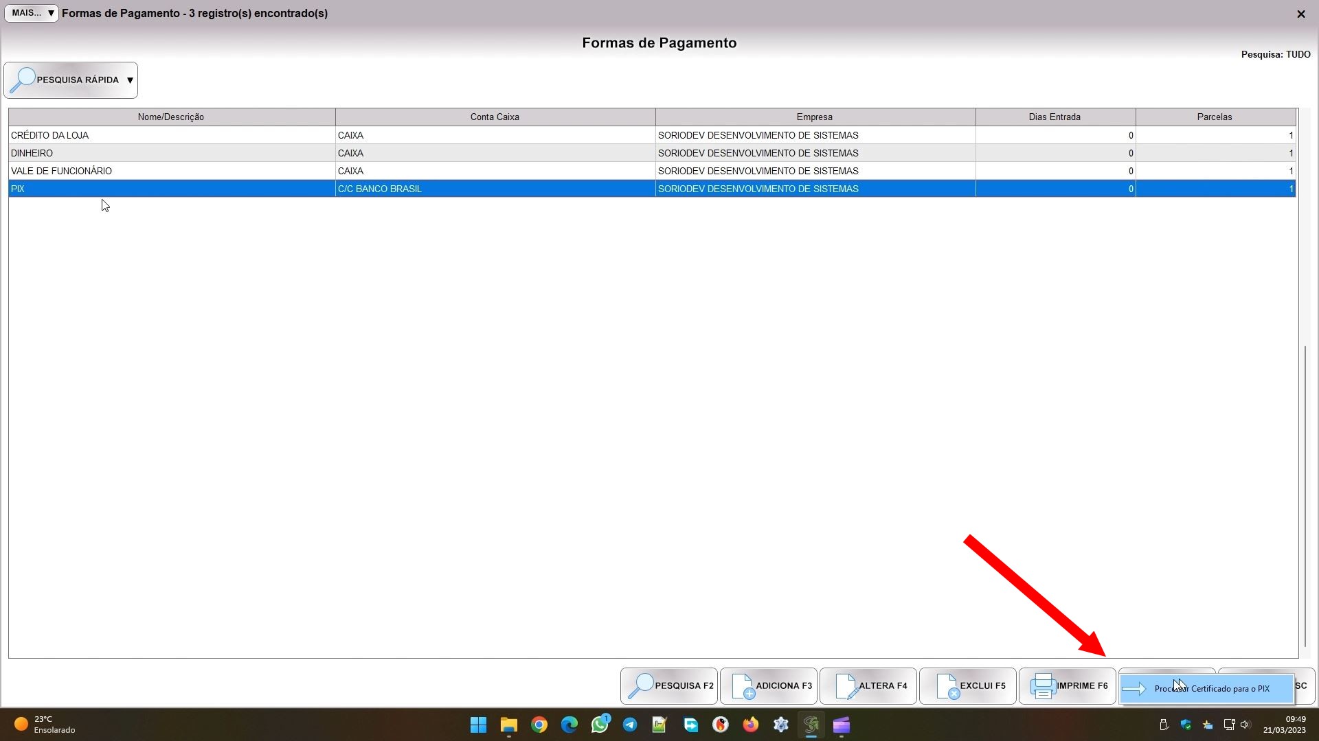Click the Parcelas column header
Viewport: 1319px width, 741px height.
click(x=1214, y=117)
